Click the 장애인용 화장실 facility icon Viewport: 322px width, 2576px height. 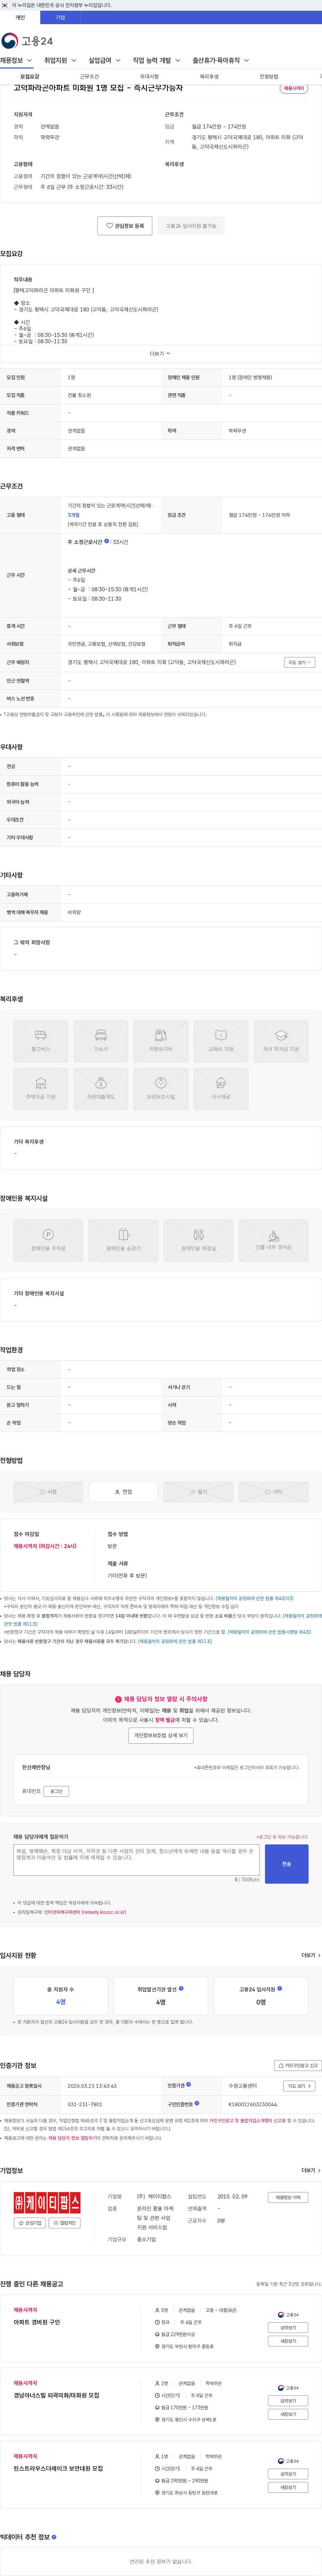point(198,1241)
